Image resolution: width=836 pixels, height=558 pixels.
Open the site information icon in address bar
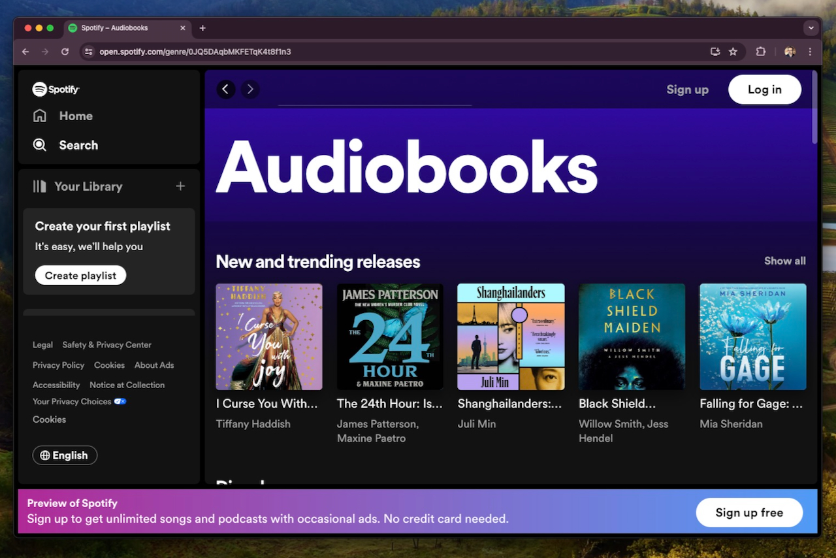coord(88,52)
